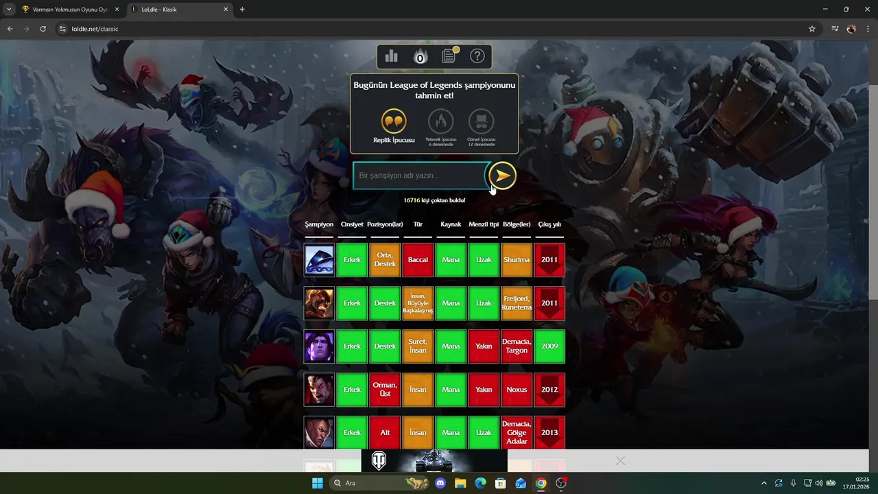Click the Görsel İpucusu disguise hint icon
Screen dimensions: 878x494
click(481, 121)
